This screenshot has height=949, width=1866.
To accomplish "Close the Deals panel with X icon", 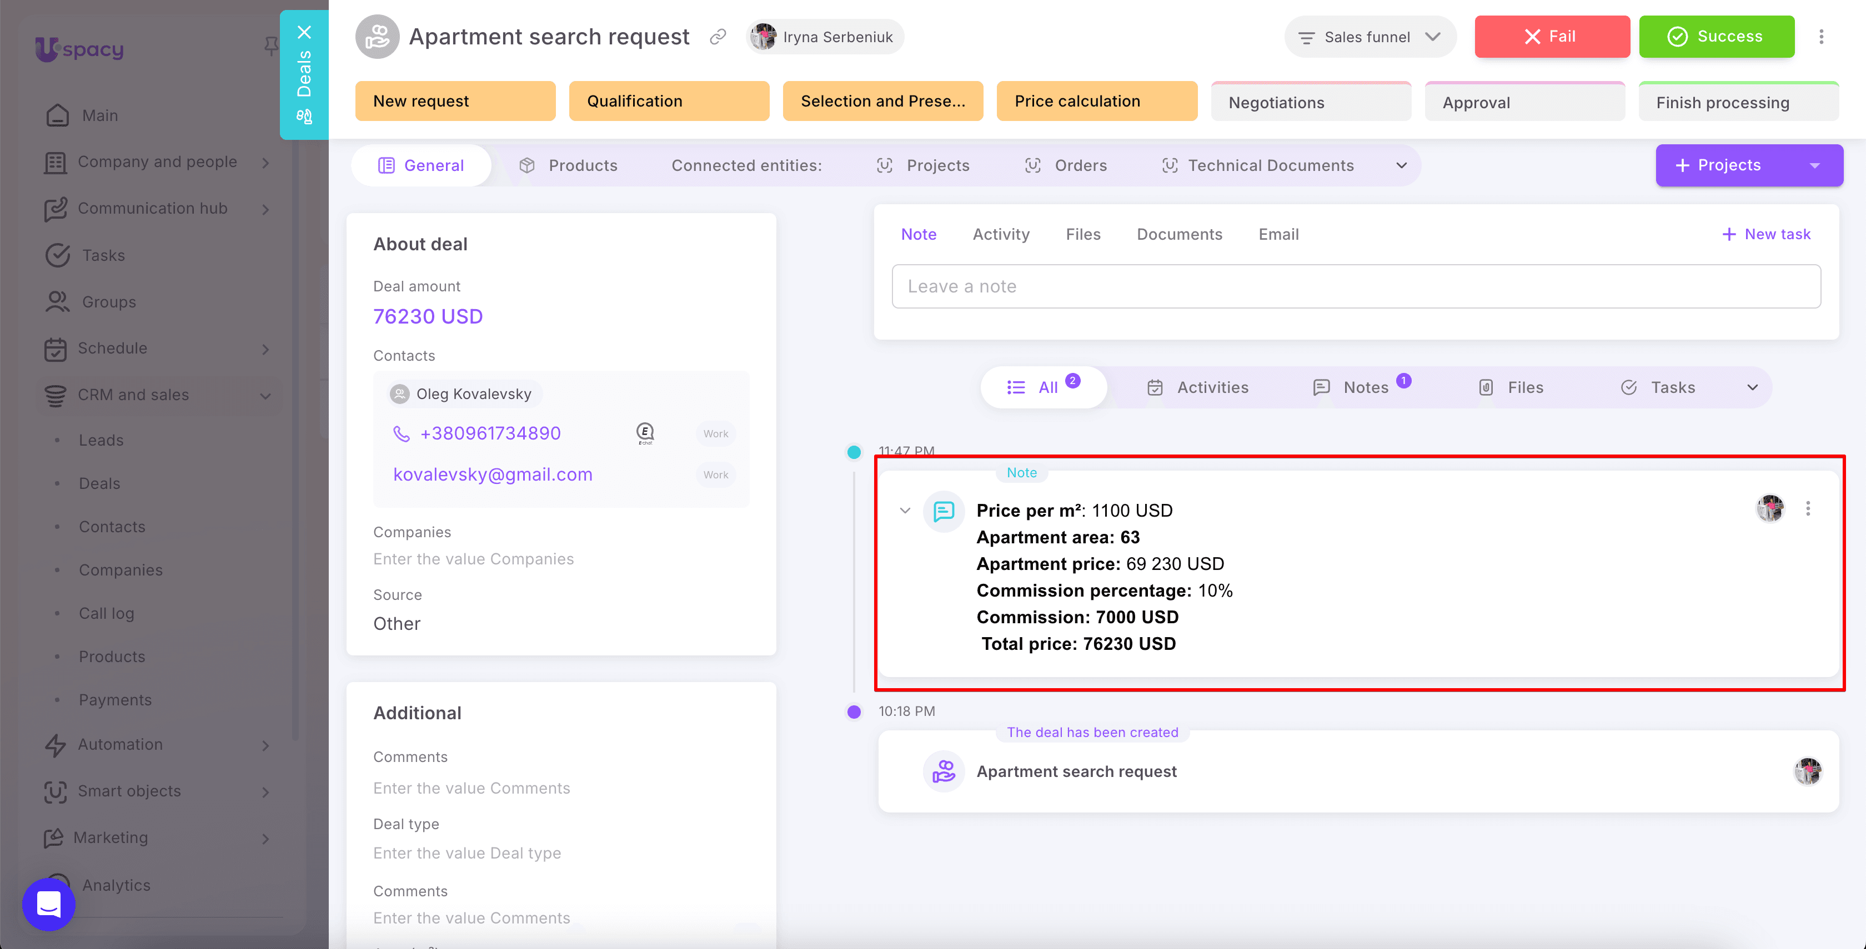I will point(304,33).
